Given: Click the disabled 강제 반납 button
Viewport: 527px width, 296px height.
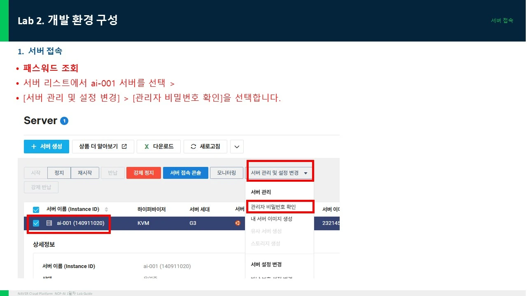Looking at the screenshot, I should [x=41, y=187].
